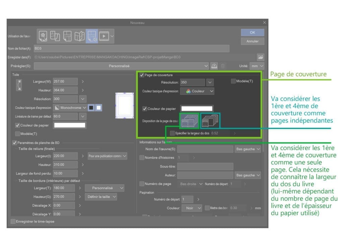Open Pour une publication commerciale dropdown
This screenshot has width=343, height=242.
coord(107,156)
